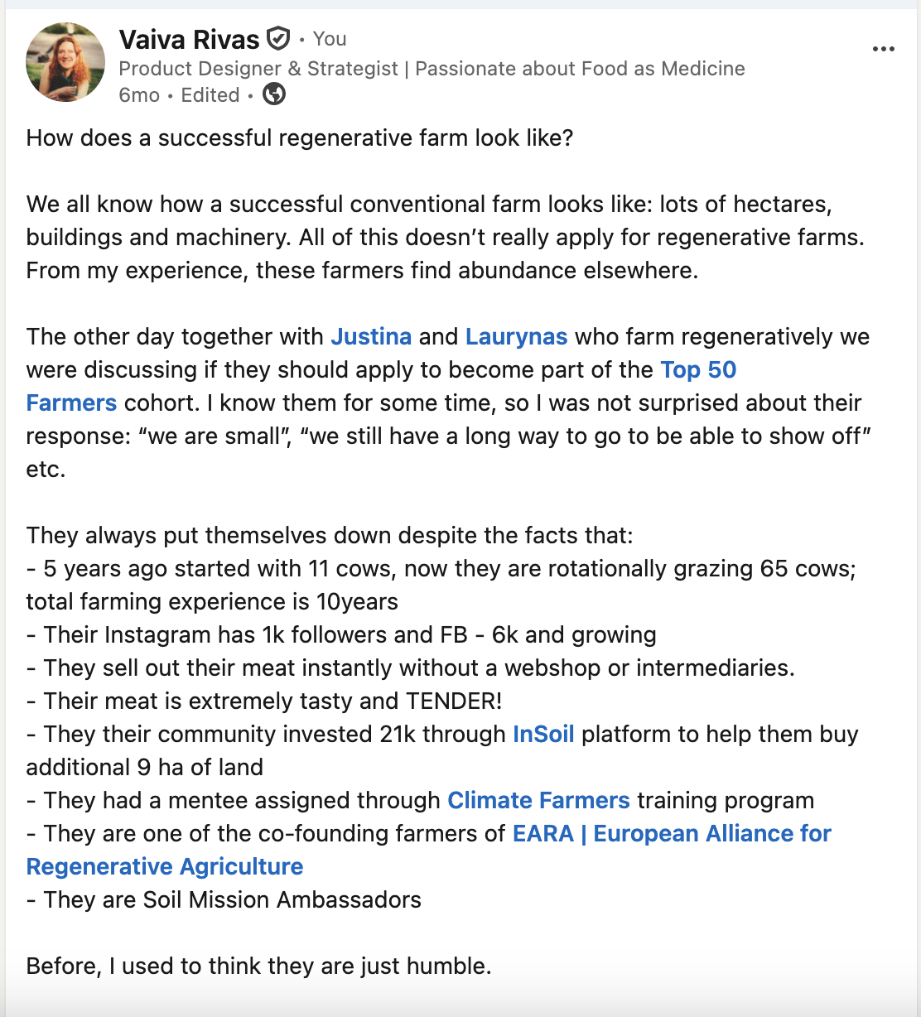Click the globe public visibility icon
Image resolution: width=921 pixels, height=1017 pixels.
click(274, 94)
